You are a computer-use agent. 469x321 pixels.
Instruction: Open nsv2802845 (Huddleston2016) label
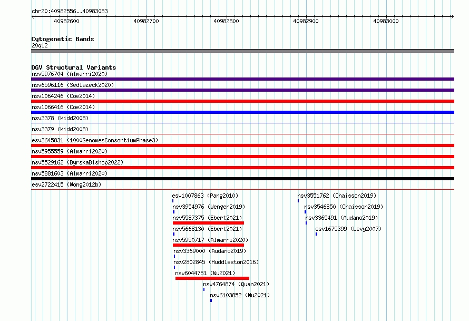click(216, 262)
